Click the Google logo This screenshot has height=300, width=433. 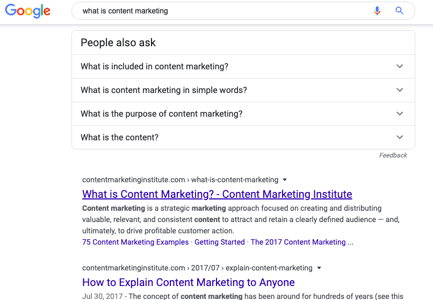[x=27, y=11]
